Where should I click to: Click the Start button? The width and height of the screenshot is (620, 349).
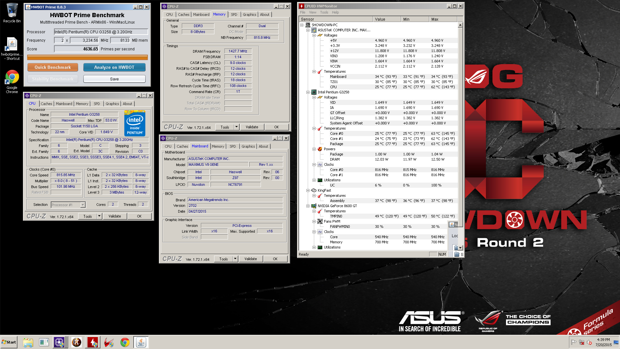[x=9, y=342]
